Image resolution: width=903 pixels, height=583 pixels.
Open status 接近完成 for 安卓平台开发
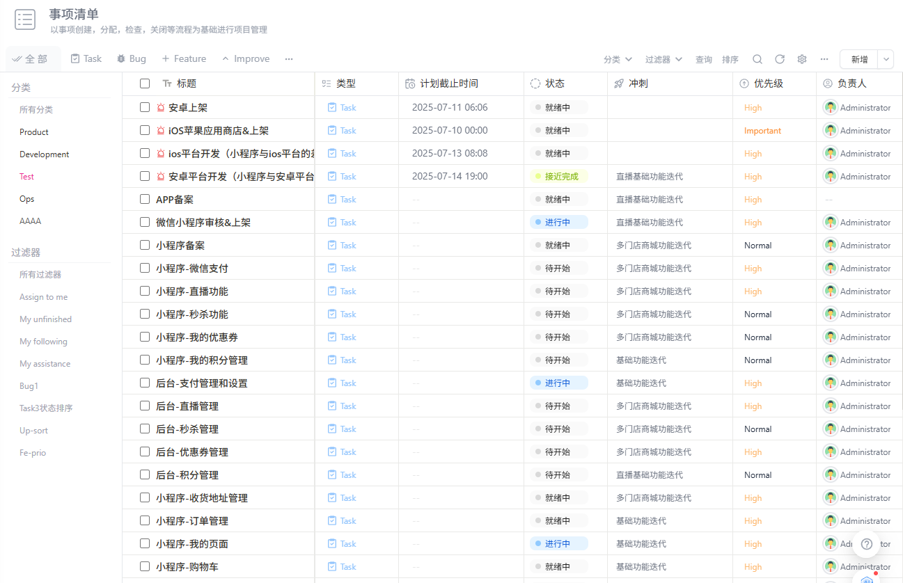(559, 177)
